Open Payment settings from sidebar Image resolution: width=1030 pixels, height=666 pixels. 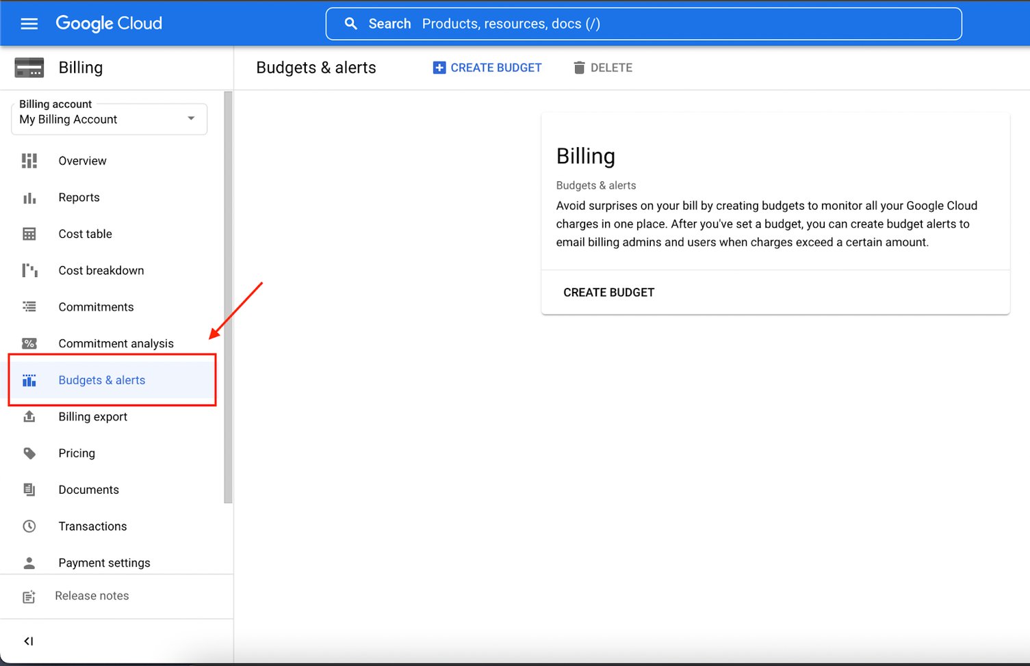pyautogui.click(x=104, y=562)
